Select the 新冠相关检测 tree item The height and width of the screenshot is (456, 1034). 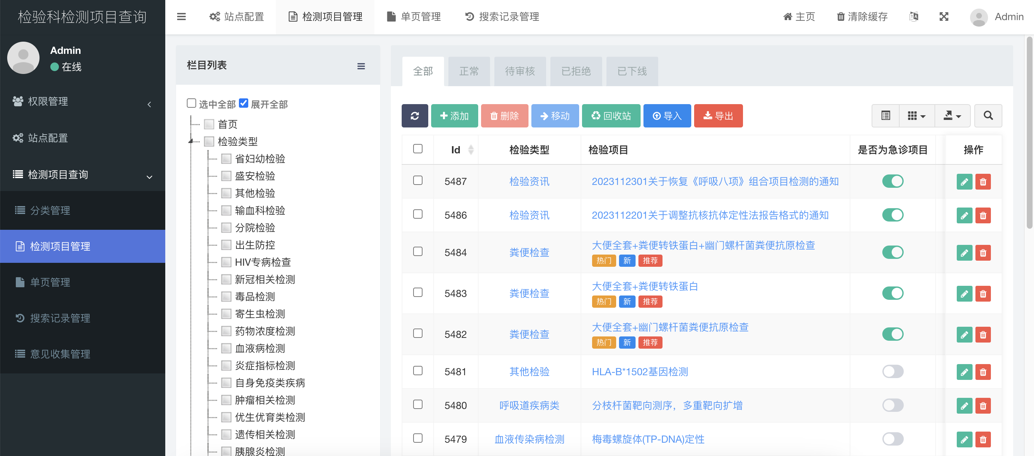tap(265, 280)
